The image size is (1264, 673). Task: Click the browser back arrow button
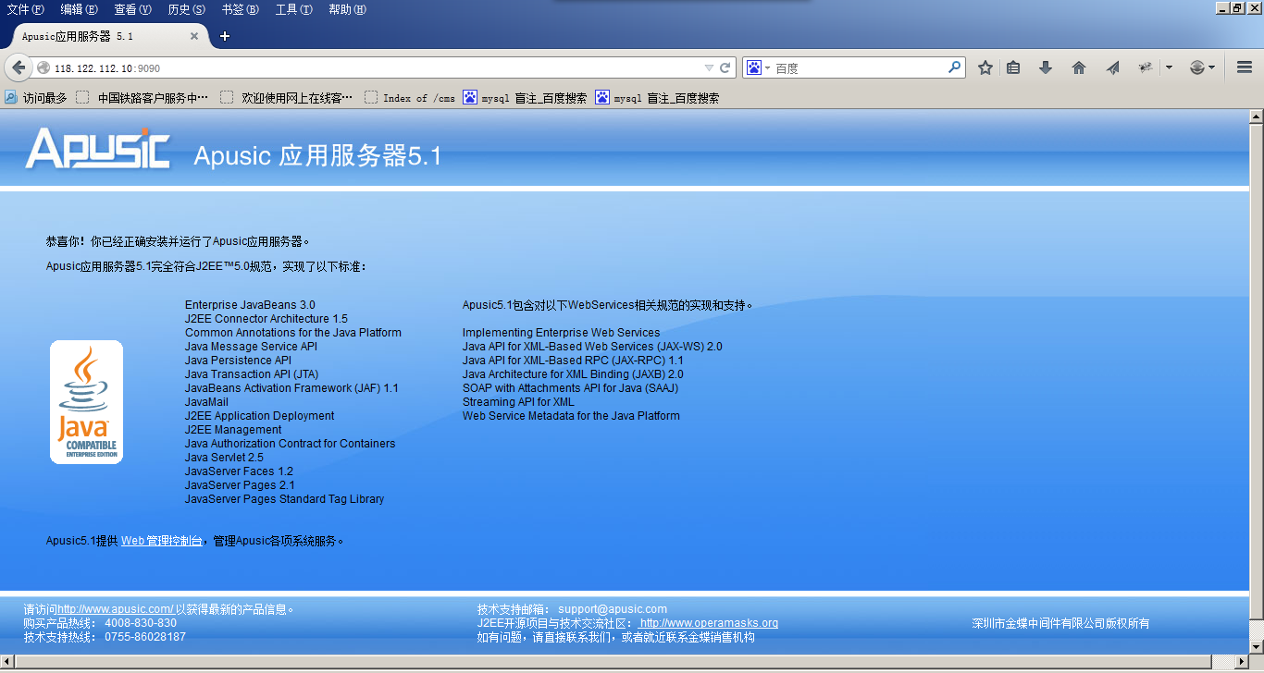tap(19, 67)
